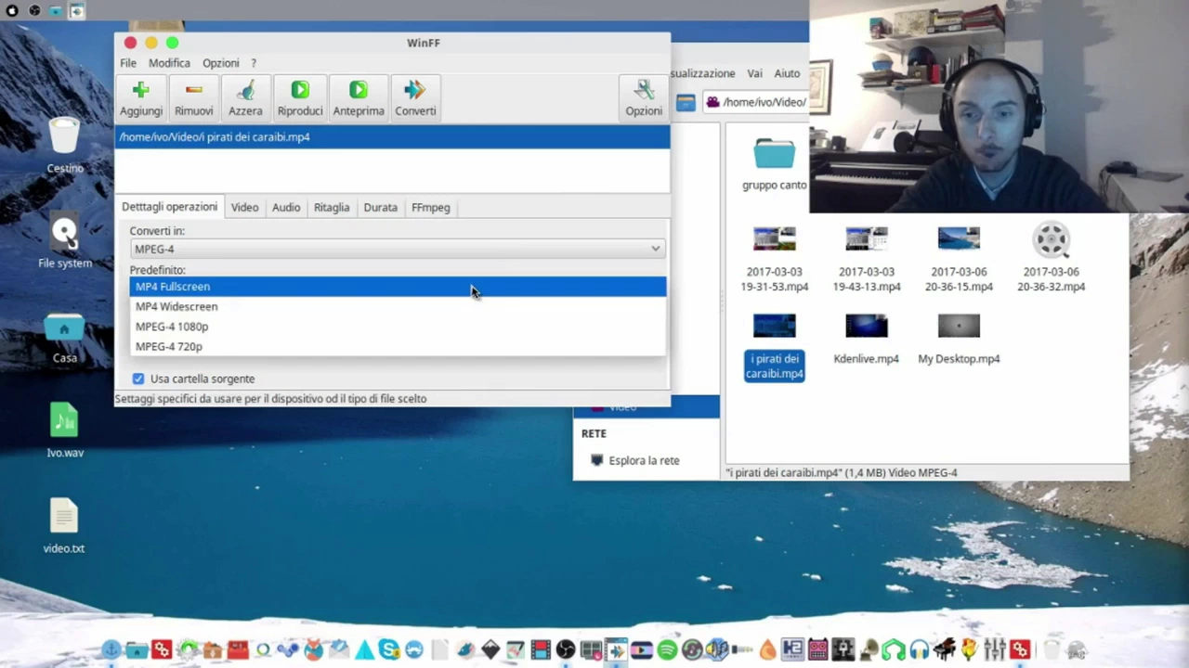Viewport: 1189px width, 668px height.
Task: Click the piano icon in the dock
Action: pos(945,649)
